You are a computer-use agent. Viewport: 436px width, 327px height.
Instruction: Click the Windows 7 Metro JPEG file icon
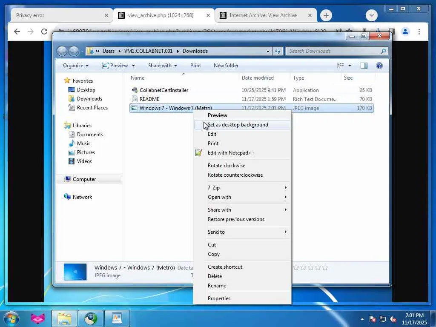(135, 108)
